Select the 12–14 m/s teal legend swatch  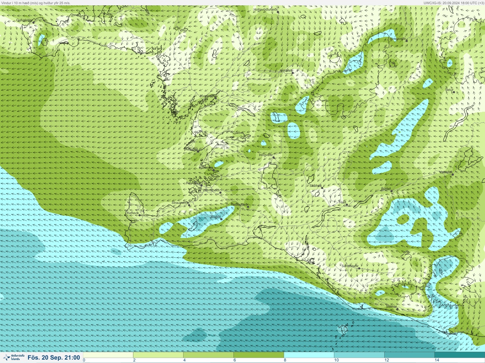[x=409, y=355]
